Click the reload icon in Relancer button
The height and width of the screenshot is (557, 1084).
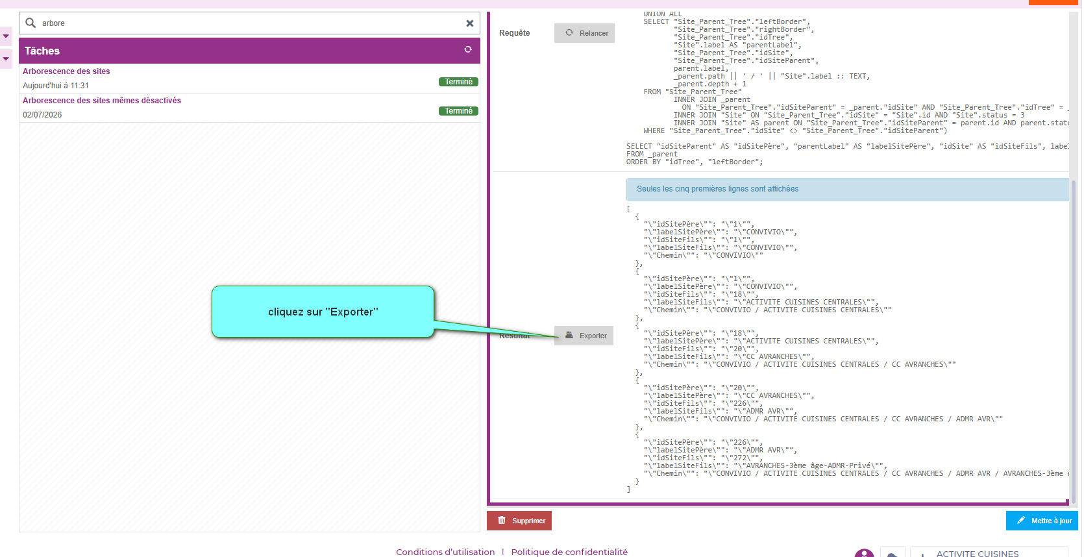point(569,32)
